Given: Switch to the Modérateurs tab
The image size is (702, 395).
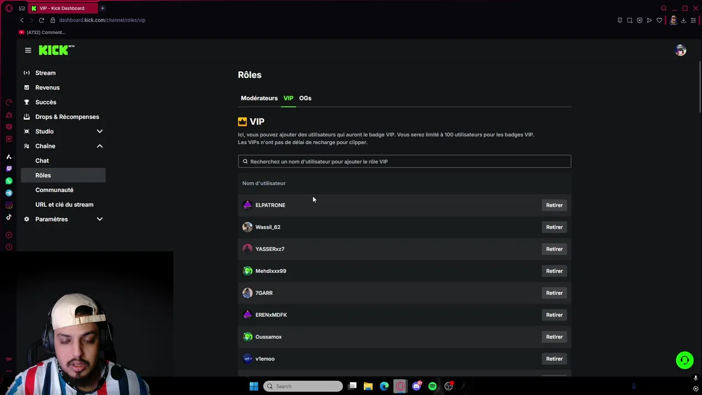Looking at the screenshot, I should pyautogui.click(x=259, y=98).
